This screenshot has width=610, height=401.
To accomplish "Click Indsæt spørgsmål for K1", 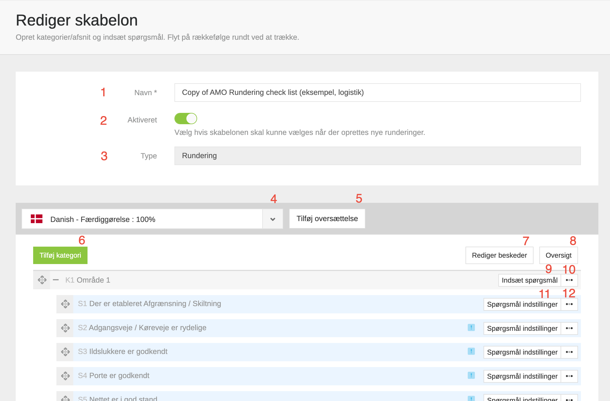I will coord(529,280).
